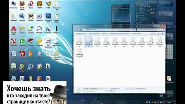
Task: Open the PHP Editor desktop shortcut
Action: [x=39, y=30]
